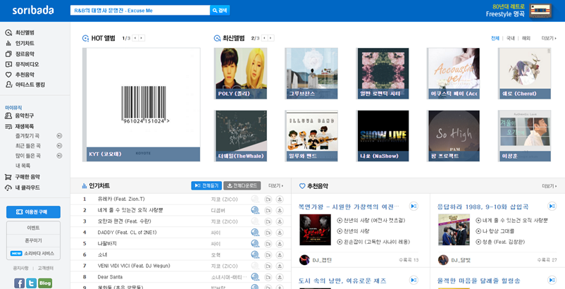Image resolution: width=565 pixels, height=289 pixels.
Task: Click play icon next to 즐겨찾기 곡
Action: click(x=59, y=136)
